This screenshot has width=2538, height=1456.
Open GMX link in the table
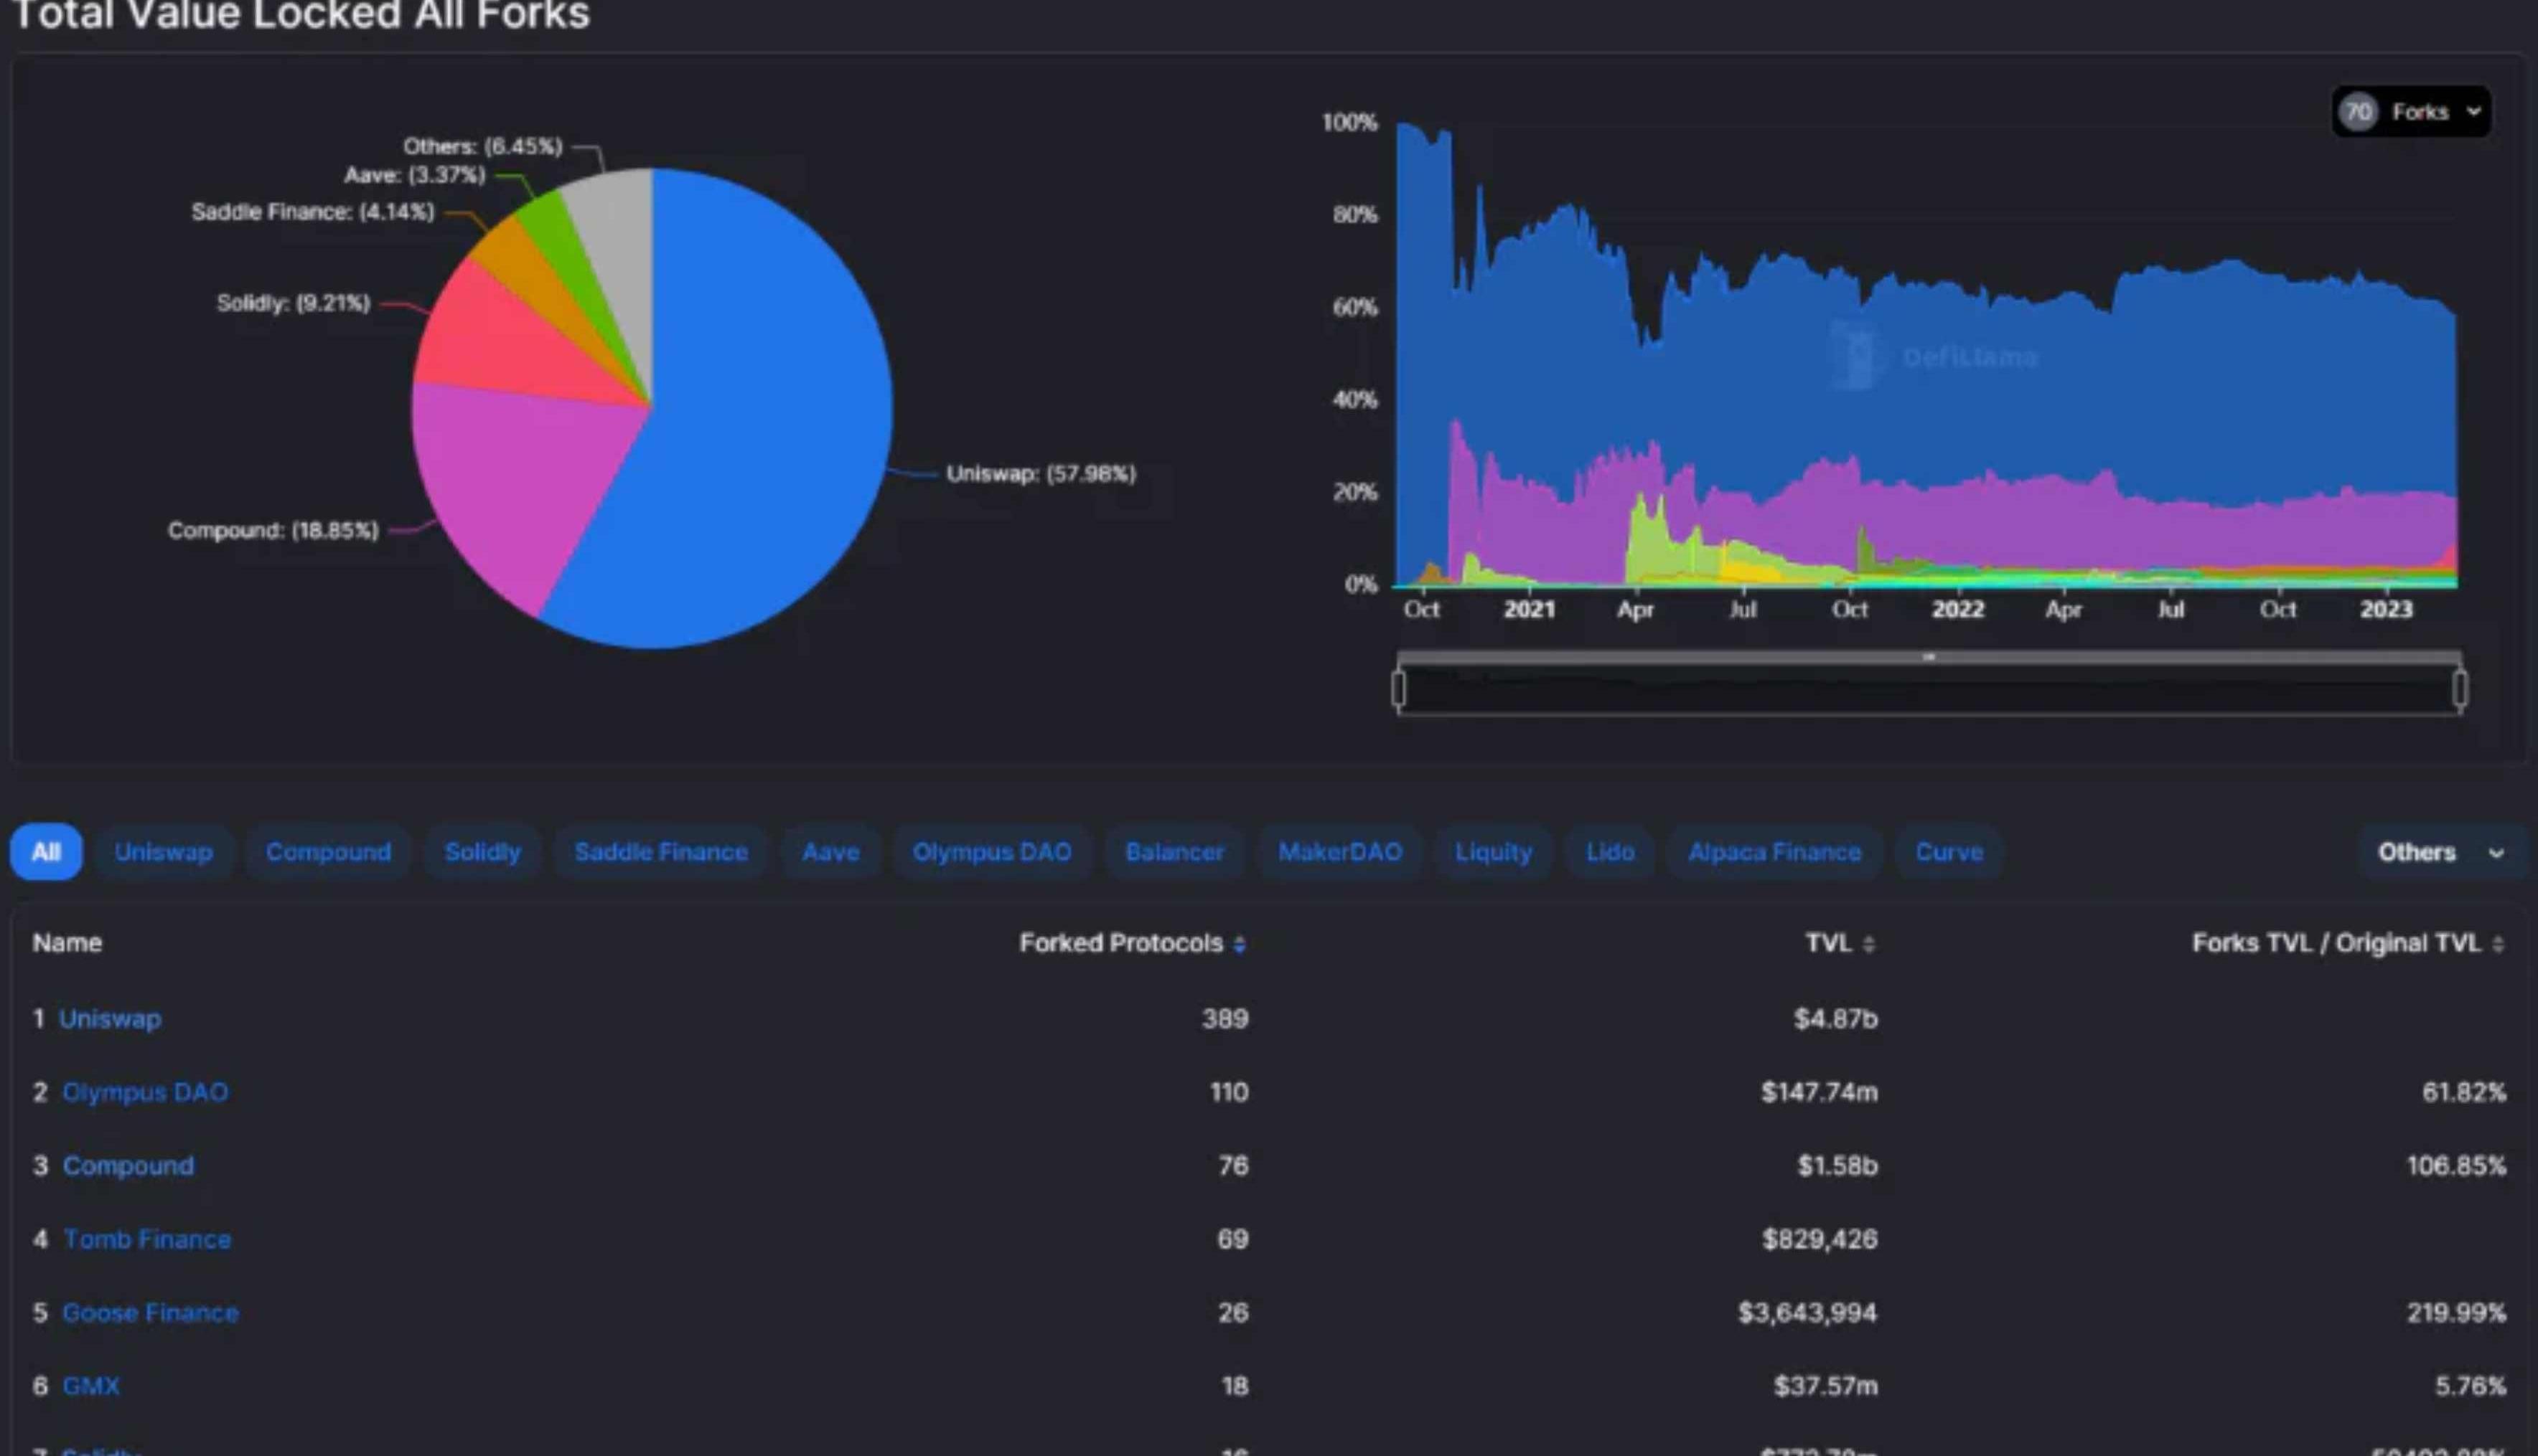pos(91,1386)
